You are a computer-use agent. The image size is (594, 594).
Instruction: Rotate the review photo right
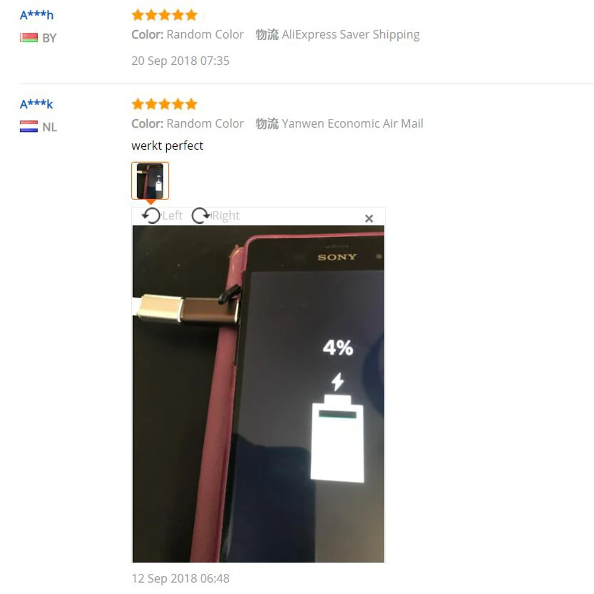[x=201, y=216]
